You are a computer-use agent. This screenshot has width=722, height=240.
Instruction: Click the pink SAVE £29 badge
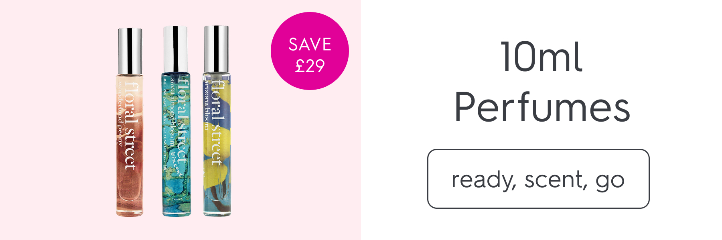(x=310, y=51)
